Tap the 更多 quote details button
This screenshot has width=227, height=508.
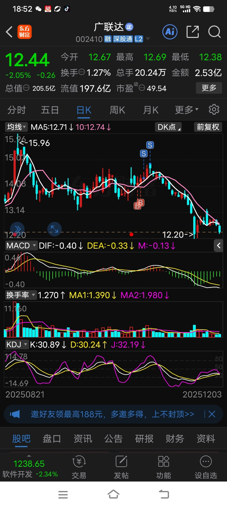pos(209,88)
